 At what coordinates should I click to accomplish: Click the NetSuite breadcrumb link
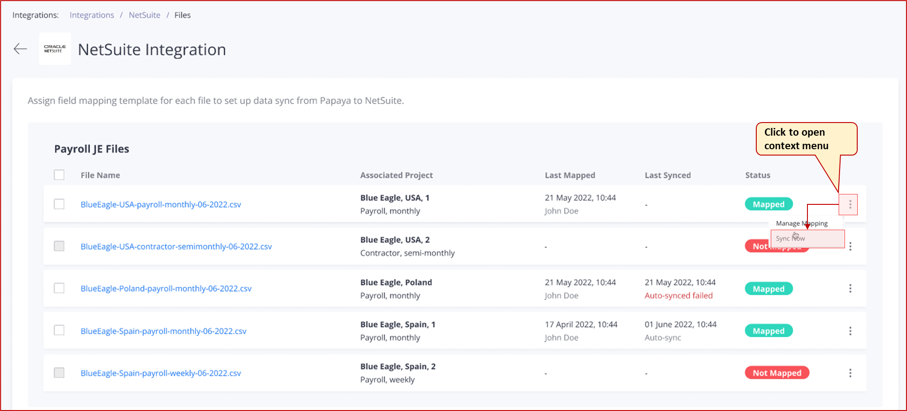pyautogui.click(x=144, y=15)
